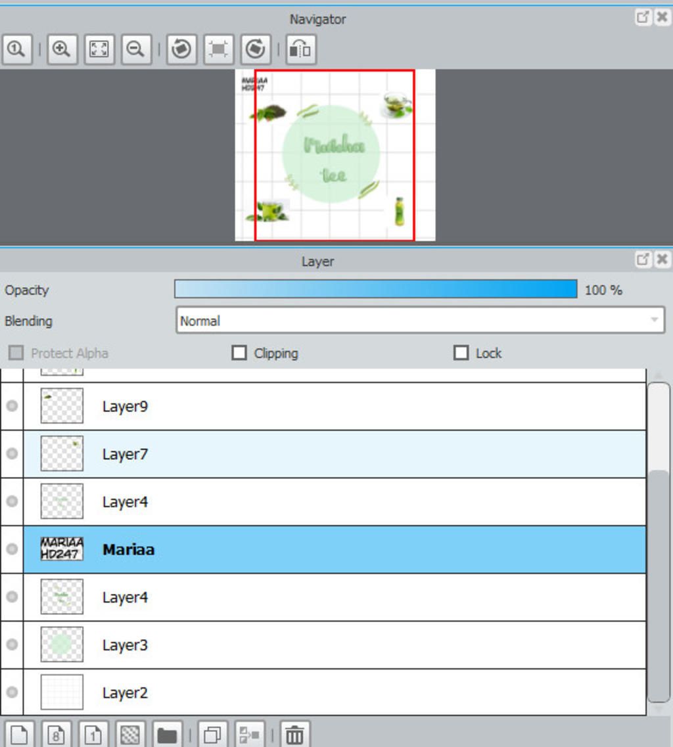Create a new layer folder
673x747 pixels.
(168, 734)
